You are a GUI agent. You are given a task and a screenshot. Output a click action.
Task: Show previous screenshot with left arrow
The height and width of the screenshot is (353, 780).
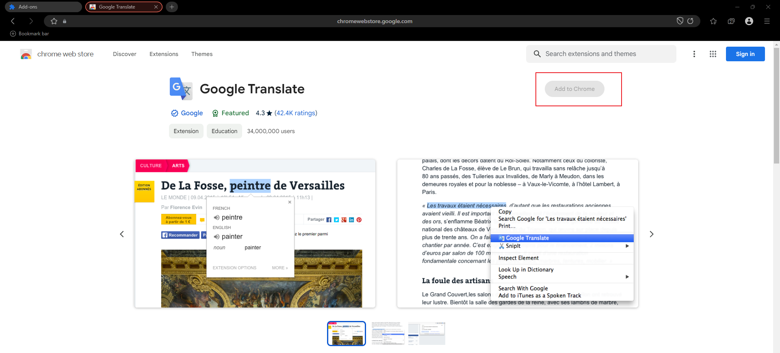coord(122,234)
